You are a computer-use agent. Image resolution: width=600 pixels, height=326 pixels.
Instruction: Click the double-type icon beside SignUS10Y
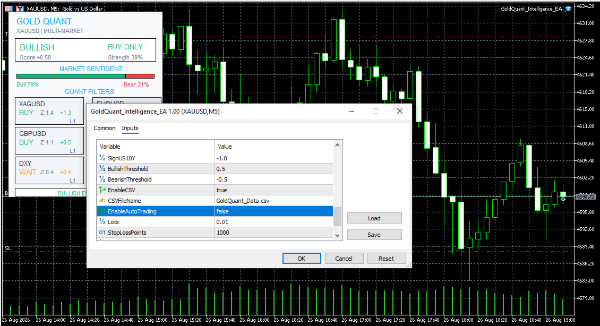pyautogui.click(x=102, y=158)
